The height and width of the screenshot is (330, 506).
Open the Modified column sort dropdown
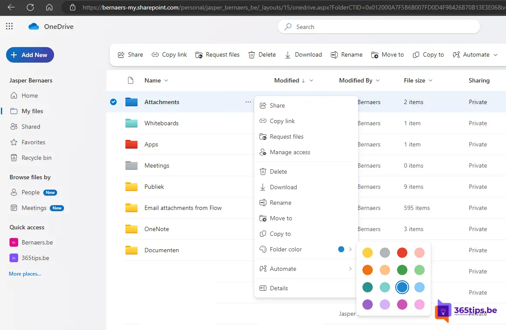pos(311,80)
